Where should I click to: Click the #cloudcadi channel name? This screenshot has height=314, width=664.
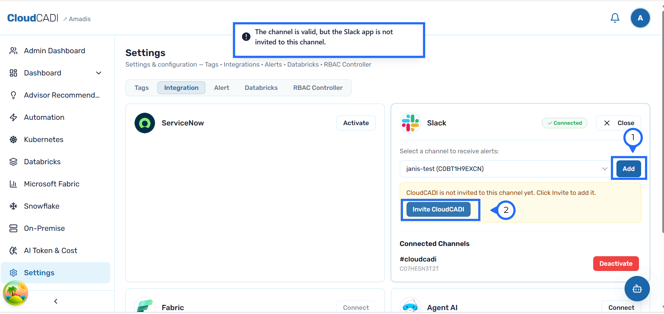click(418, 259)
